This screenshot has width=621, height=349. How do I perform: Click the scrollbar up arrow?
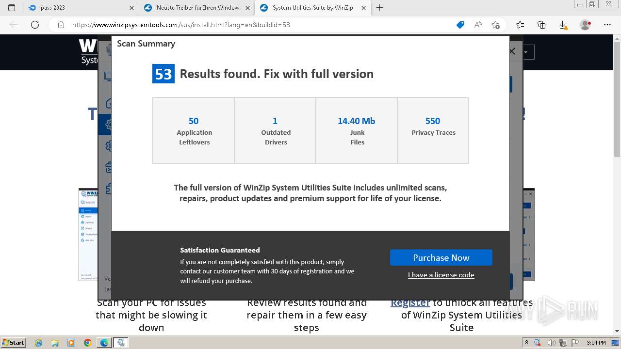(x=617, y=38)
